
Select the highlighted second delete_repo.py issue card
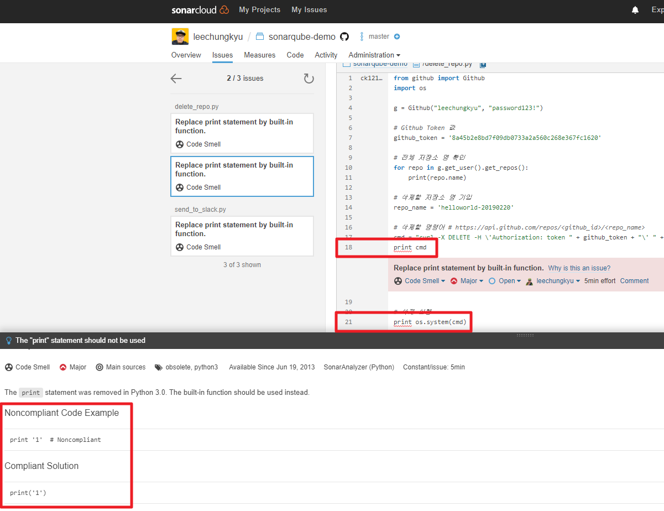242,176
